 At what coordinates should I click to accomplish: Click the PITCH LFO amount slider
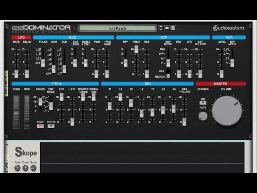(72, 122)
